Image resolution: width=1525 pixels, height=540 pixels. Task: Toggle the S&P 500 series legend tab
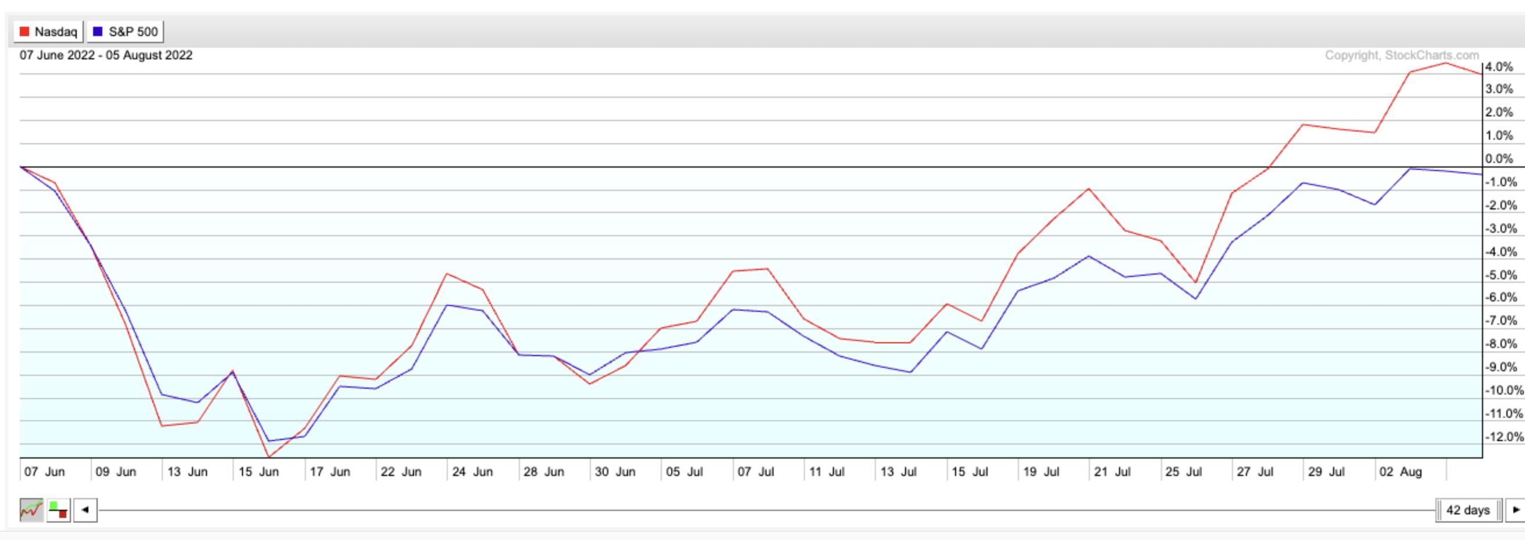(x=126, y=31)
